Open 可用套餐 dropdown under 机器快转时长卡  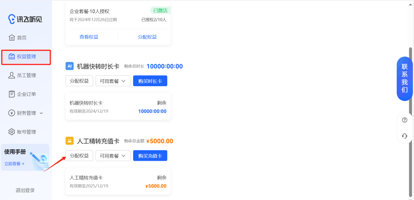113,81
